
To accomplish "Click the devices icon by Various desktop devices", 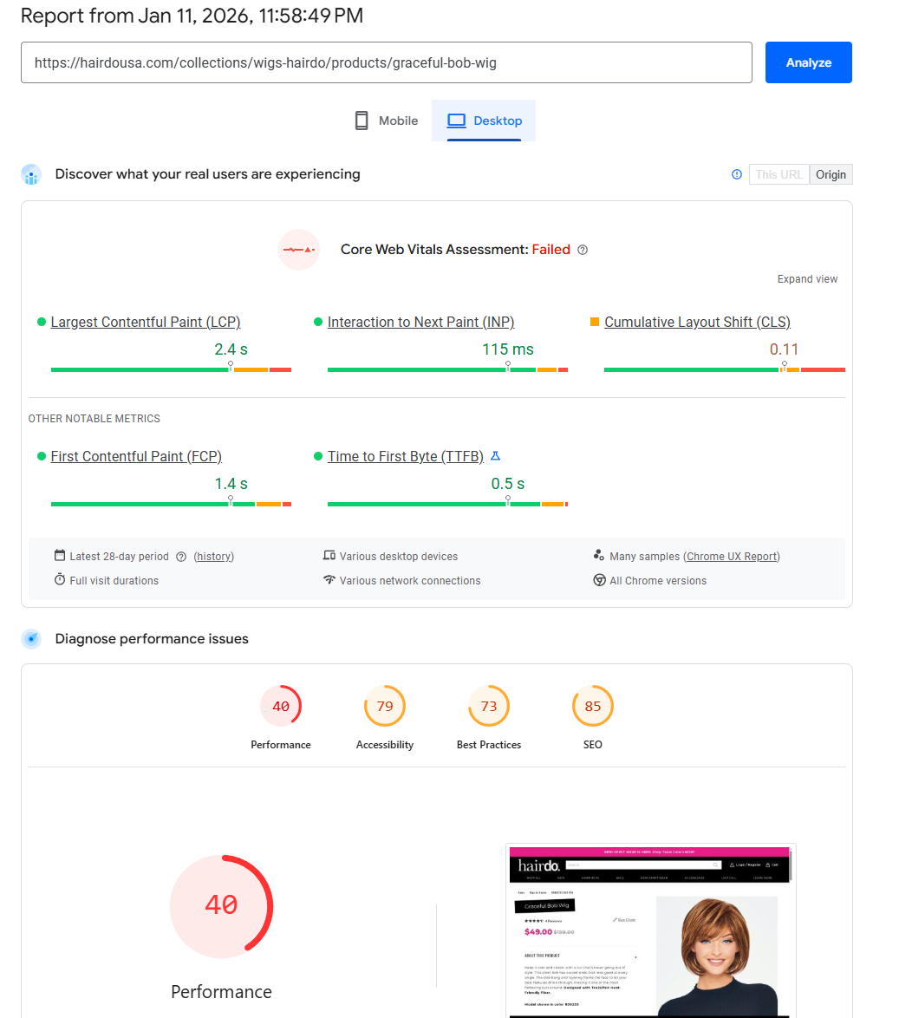I will pyautogui.click(x=329, y=555).
